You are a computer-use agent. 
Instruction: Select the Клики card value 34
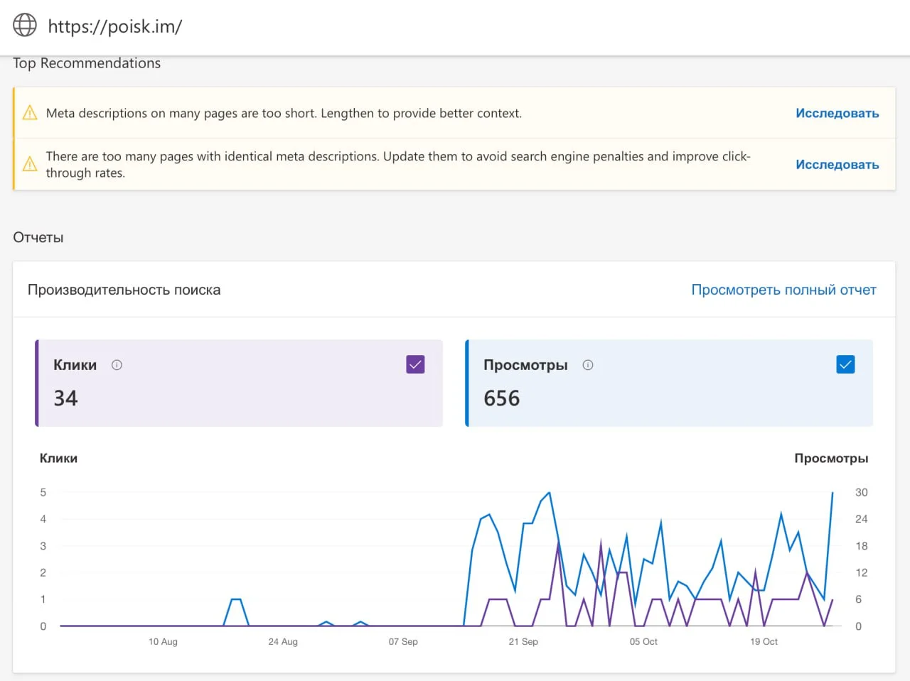coord(65,398)
